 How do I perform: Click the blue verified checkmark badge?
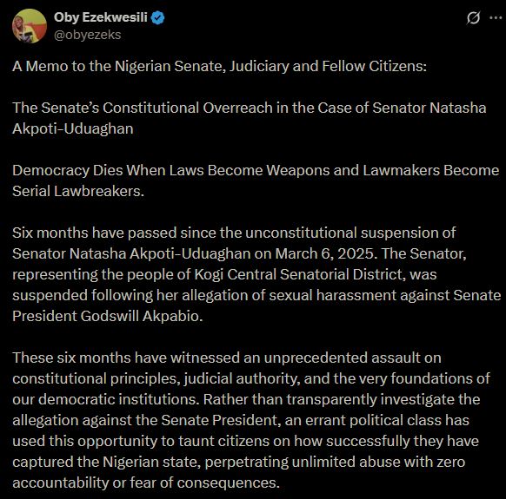coord(158,17)
